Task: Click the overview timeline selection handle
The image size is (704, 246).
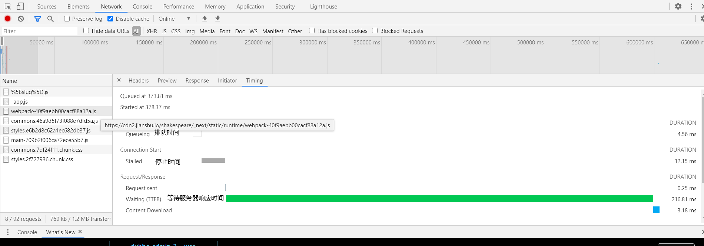Action: click(x=2, y=41)
